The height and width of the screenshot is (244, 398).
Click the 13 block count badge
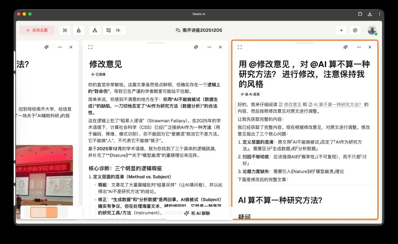pos(118,30)
